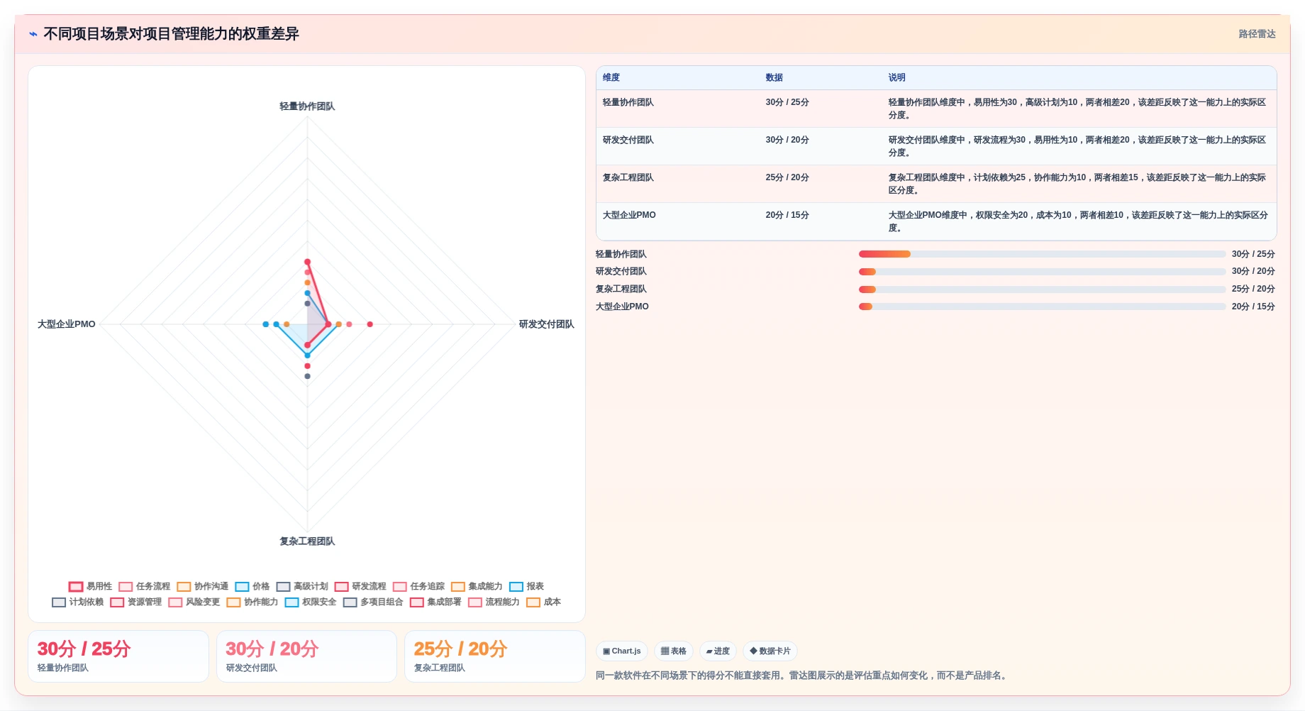1305x711 pixels.
Task: Toggle the 高级计划 legend series
Action: 301,586
